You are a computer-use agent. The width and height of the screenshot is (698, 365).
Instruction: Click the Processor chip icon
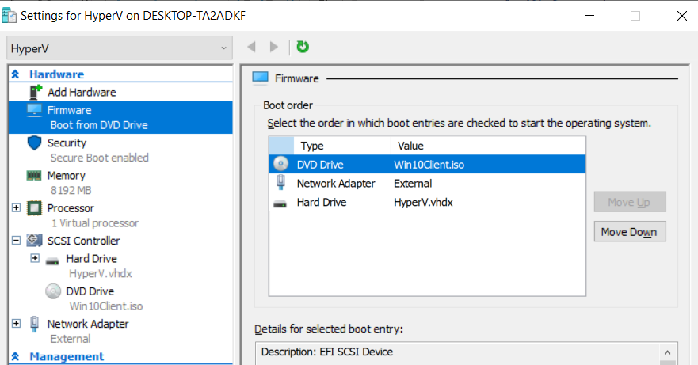[34, 208]
